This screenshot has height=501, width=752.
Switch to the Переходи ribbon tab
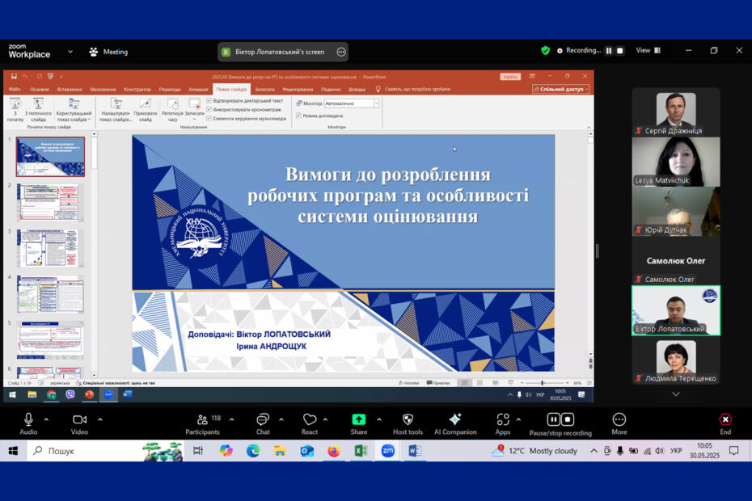[x=170, y=89]
